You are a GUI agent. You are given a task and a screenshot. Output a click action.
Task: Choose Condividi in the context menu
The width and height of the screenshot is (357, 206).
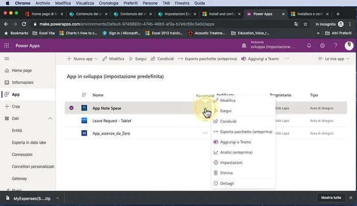pos(243,121)
